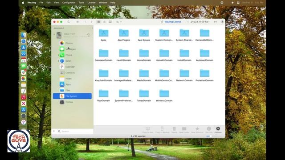Open the App Plugins folder

124,33
